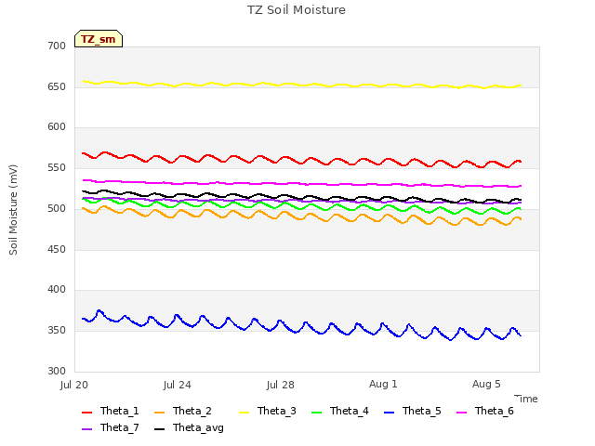Select the Theta_4 legend entry
This screenshot has height=446, width=595.
coord(340,411)
